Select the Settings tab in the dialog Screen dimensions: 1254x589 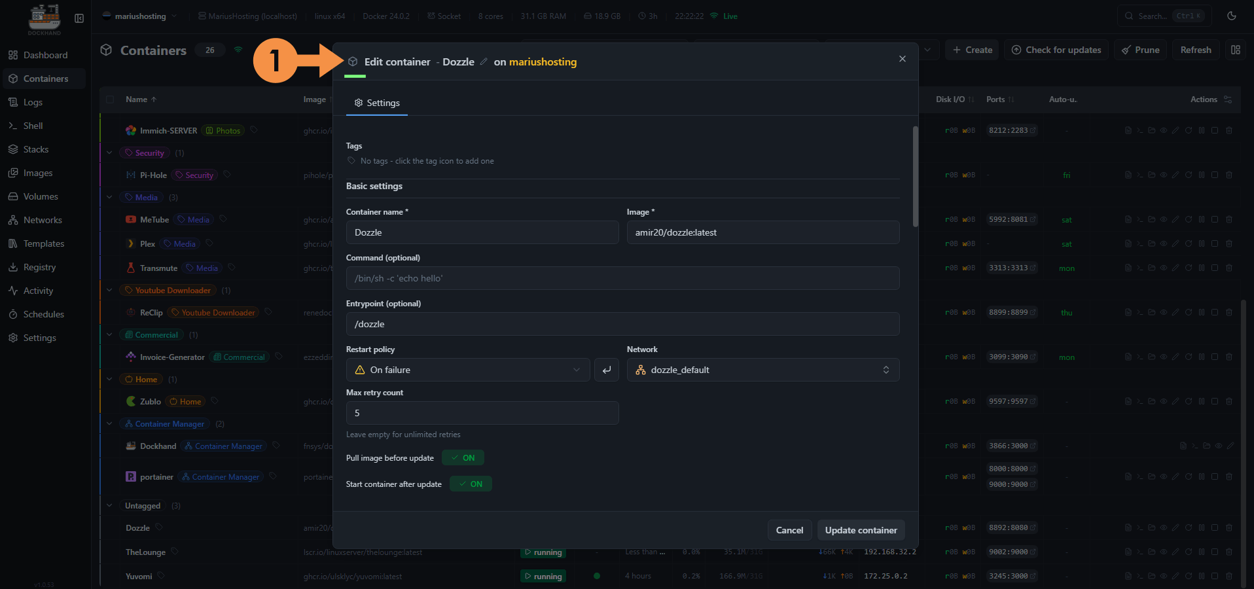tap(377, 103)
